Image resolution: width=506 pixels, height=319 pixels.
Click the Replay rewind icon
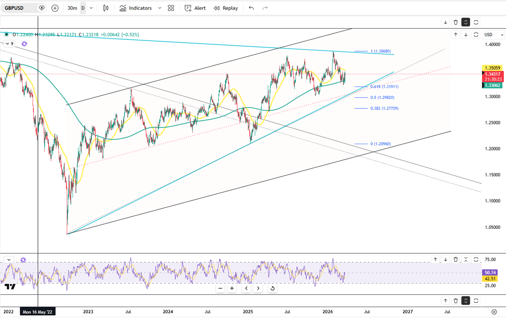click(x=217, y=8)
